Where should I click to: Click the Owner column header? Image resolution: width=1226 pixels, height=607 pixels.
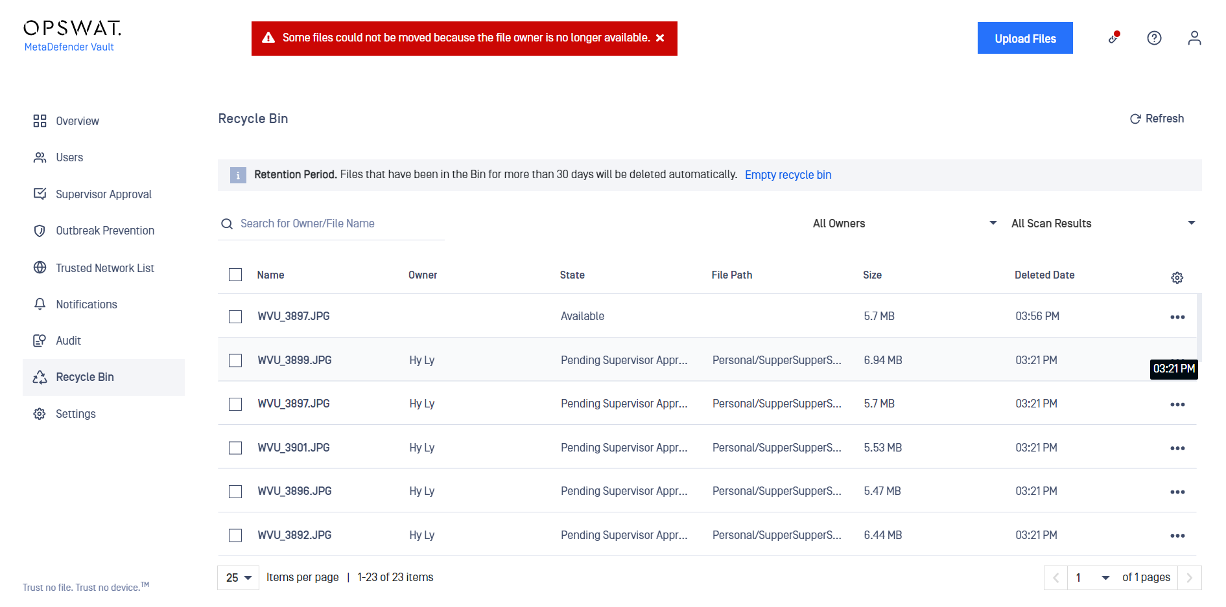tap(423, 275)
